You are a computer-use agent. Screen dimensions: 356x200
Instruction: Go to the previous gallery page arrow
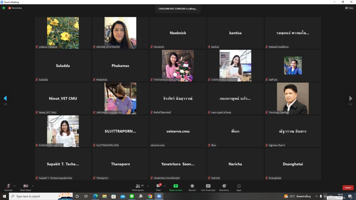5,98
